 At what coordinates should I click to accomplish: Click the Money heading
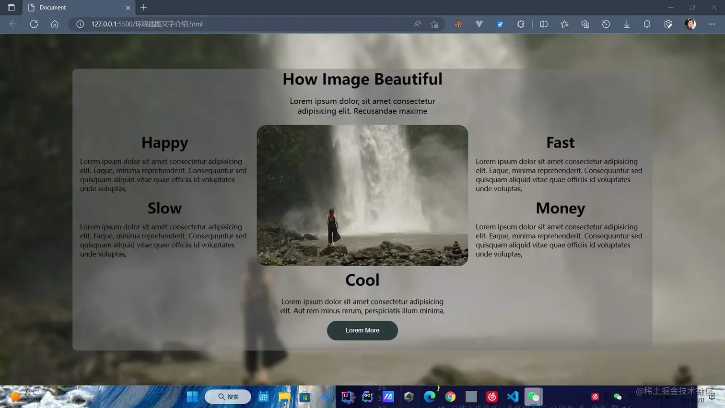tap(560, 208)
